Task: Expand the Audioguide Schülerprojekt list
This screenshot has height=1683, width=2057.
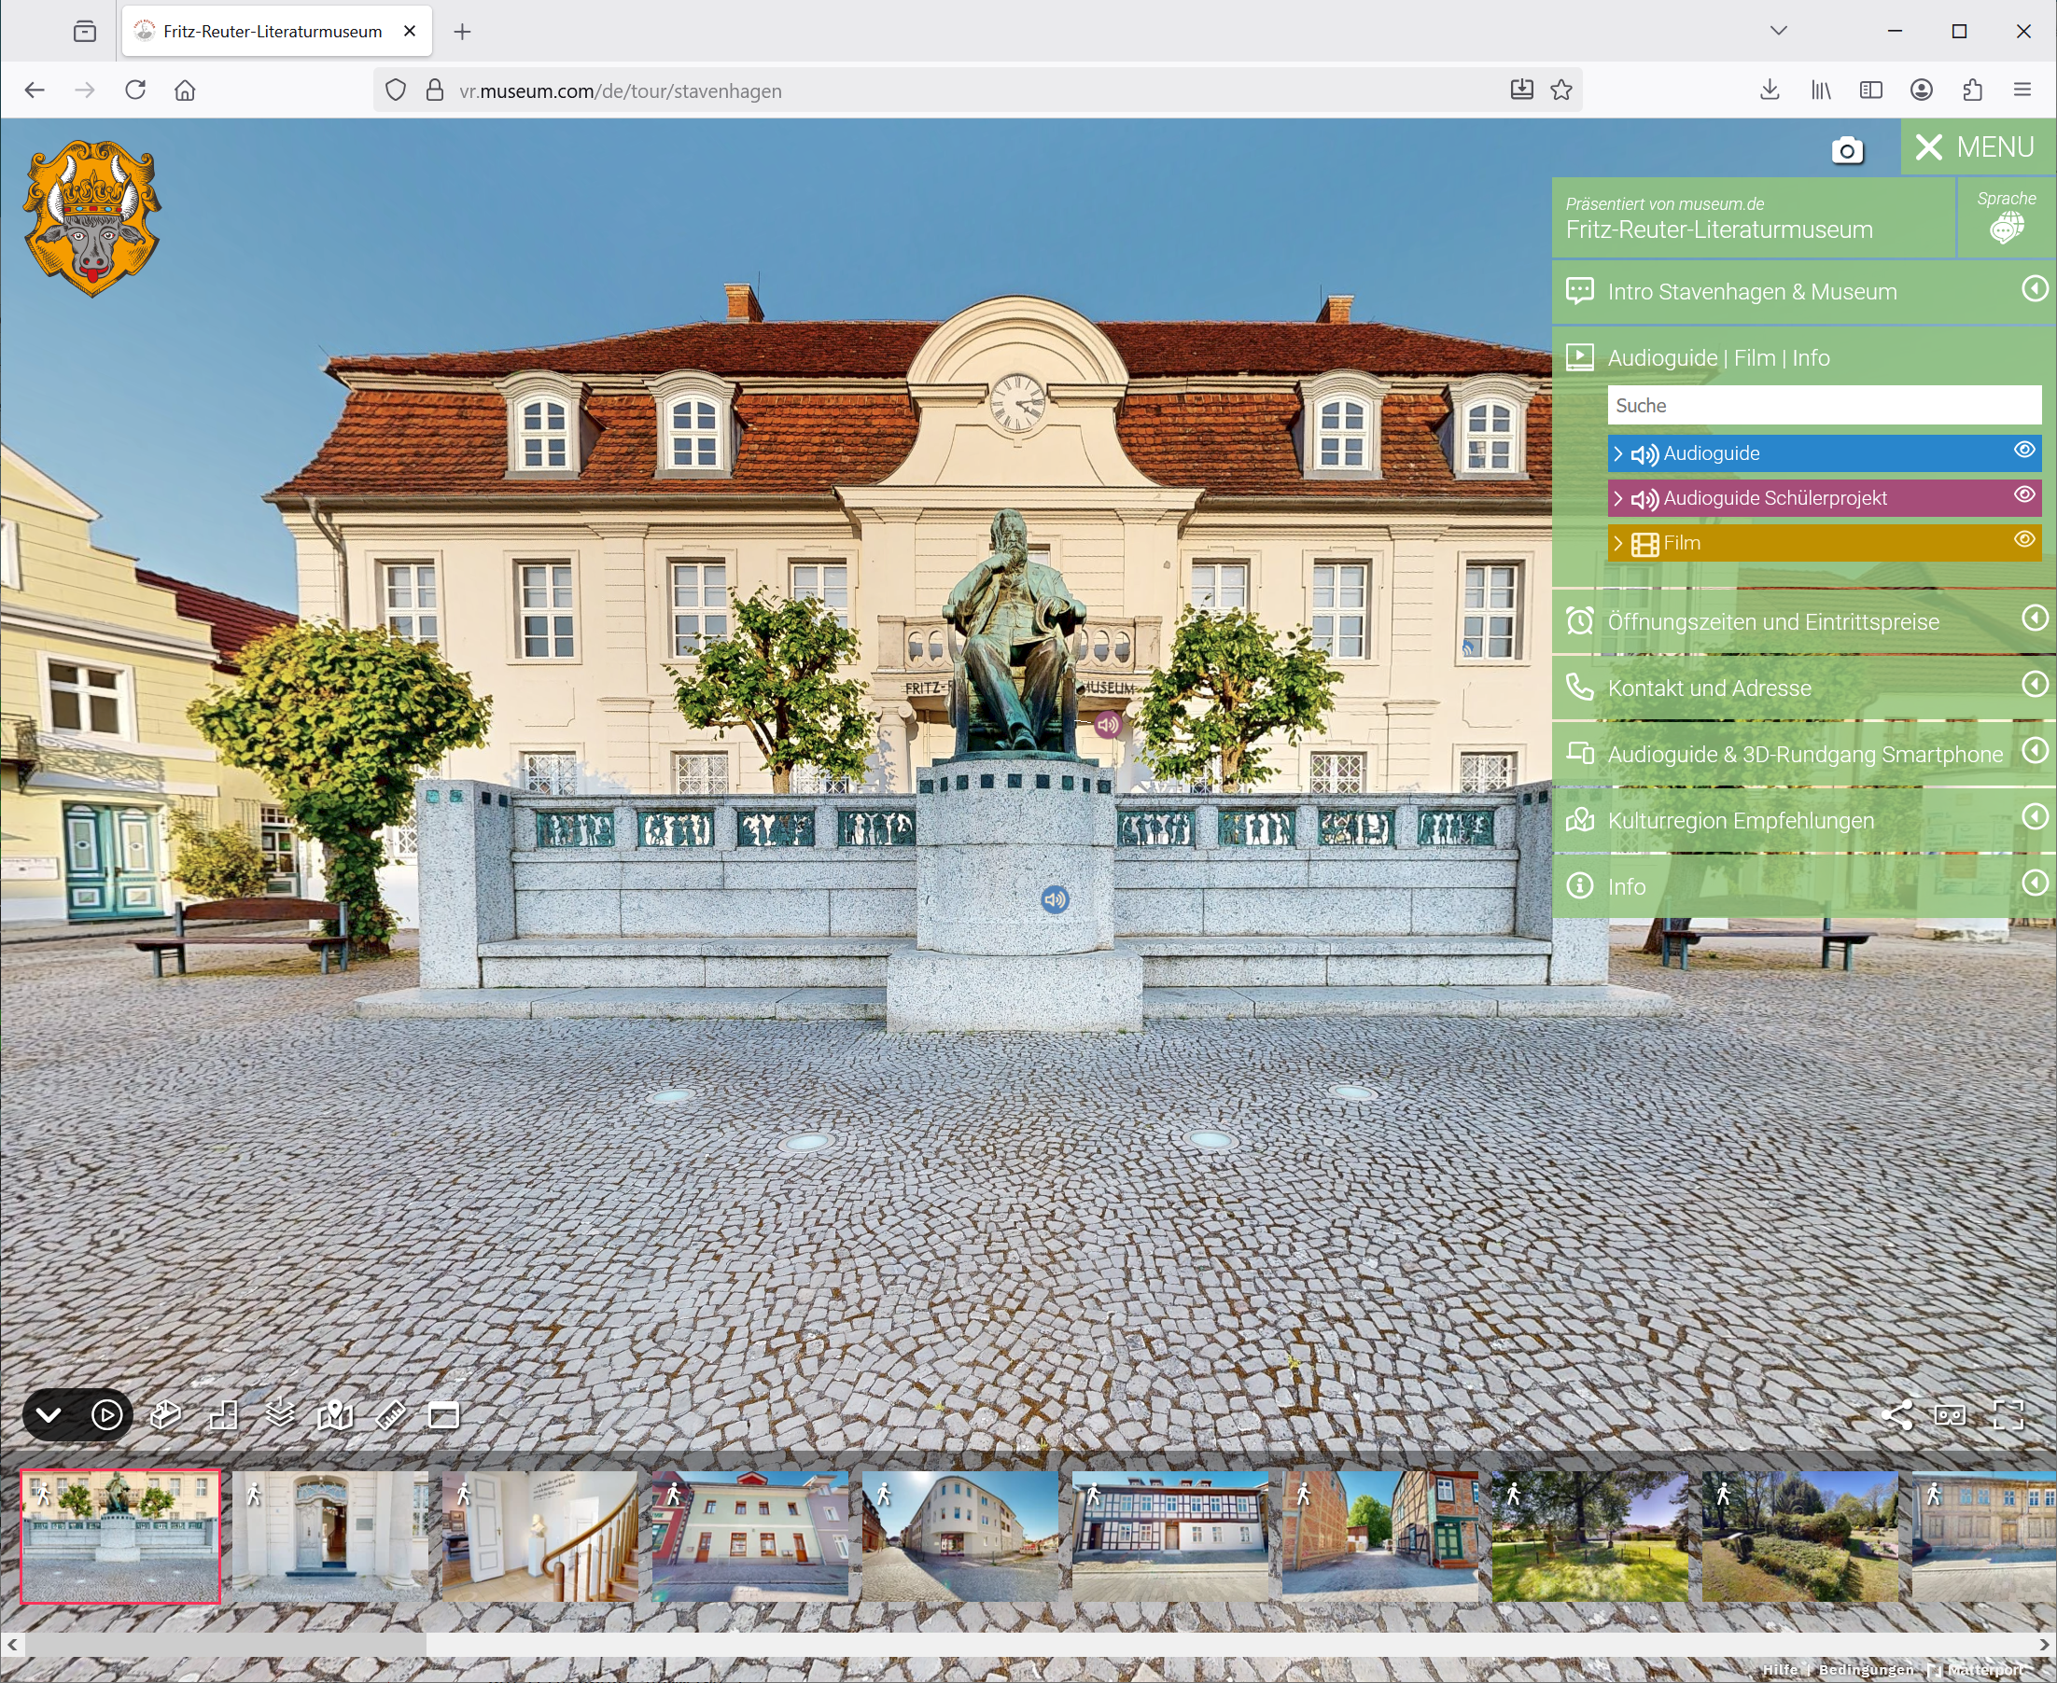Action: pos(1617,498)
